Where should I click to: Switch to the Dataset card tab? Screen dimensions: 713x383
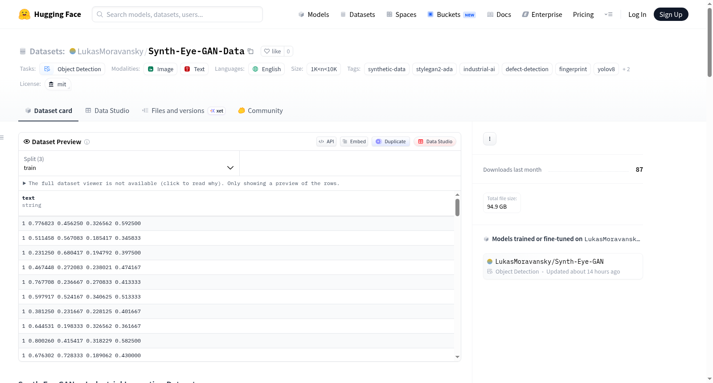pyautogui.click(x=48, y=111)
